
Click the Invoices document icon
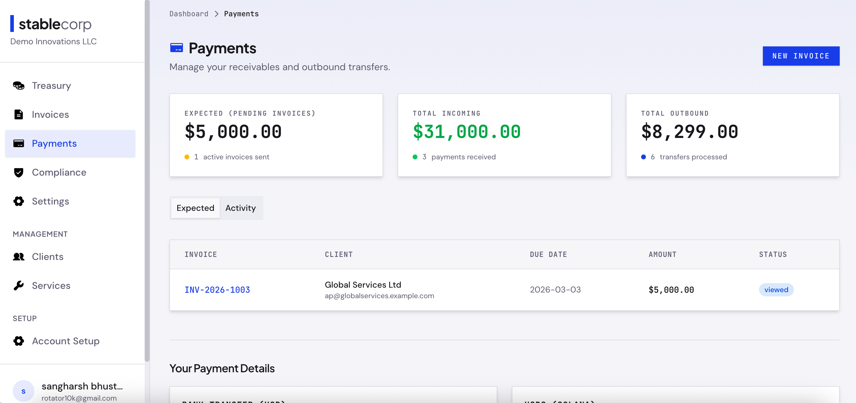coord(19,114)
